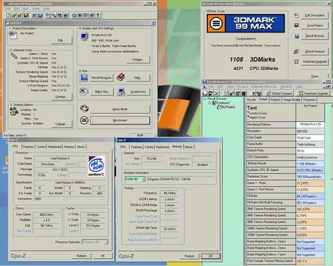Click the question mark help toolbar icon
333x266 pixels.
(98, 15)
